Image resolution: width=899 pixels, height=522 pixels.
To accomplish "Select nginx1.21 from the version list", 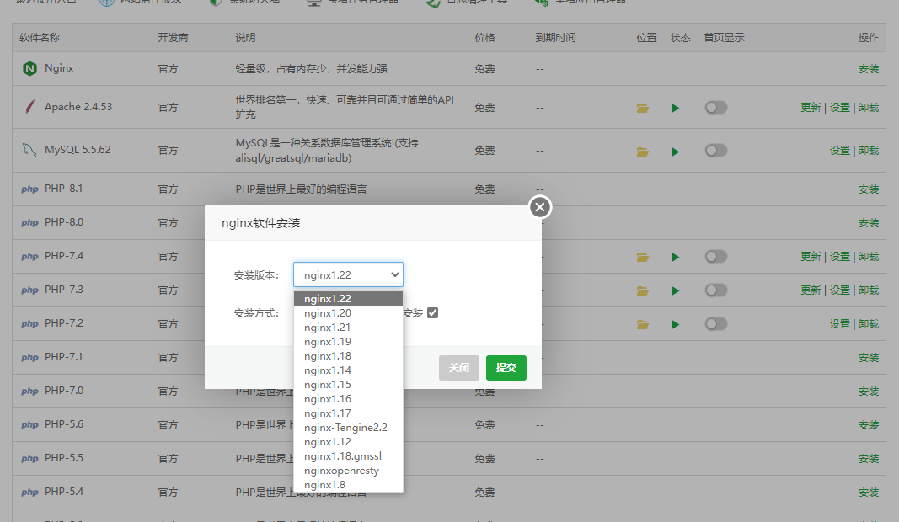I will (x=348, y=328).
